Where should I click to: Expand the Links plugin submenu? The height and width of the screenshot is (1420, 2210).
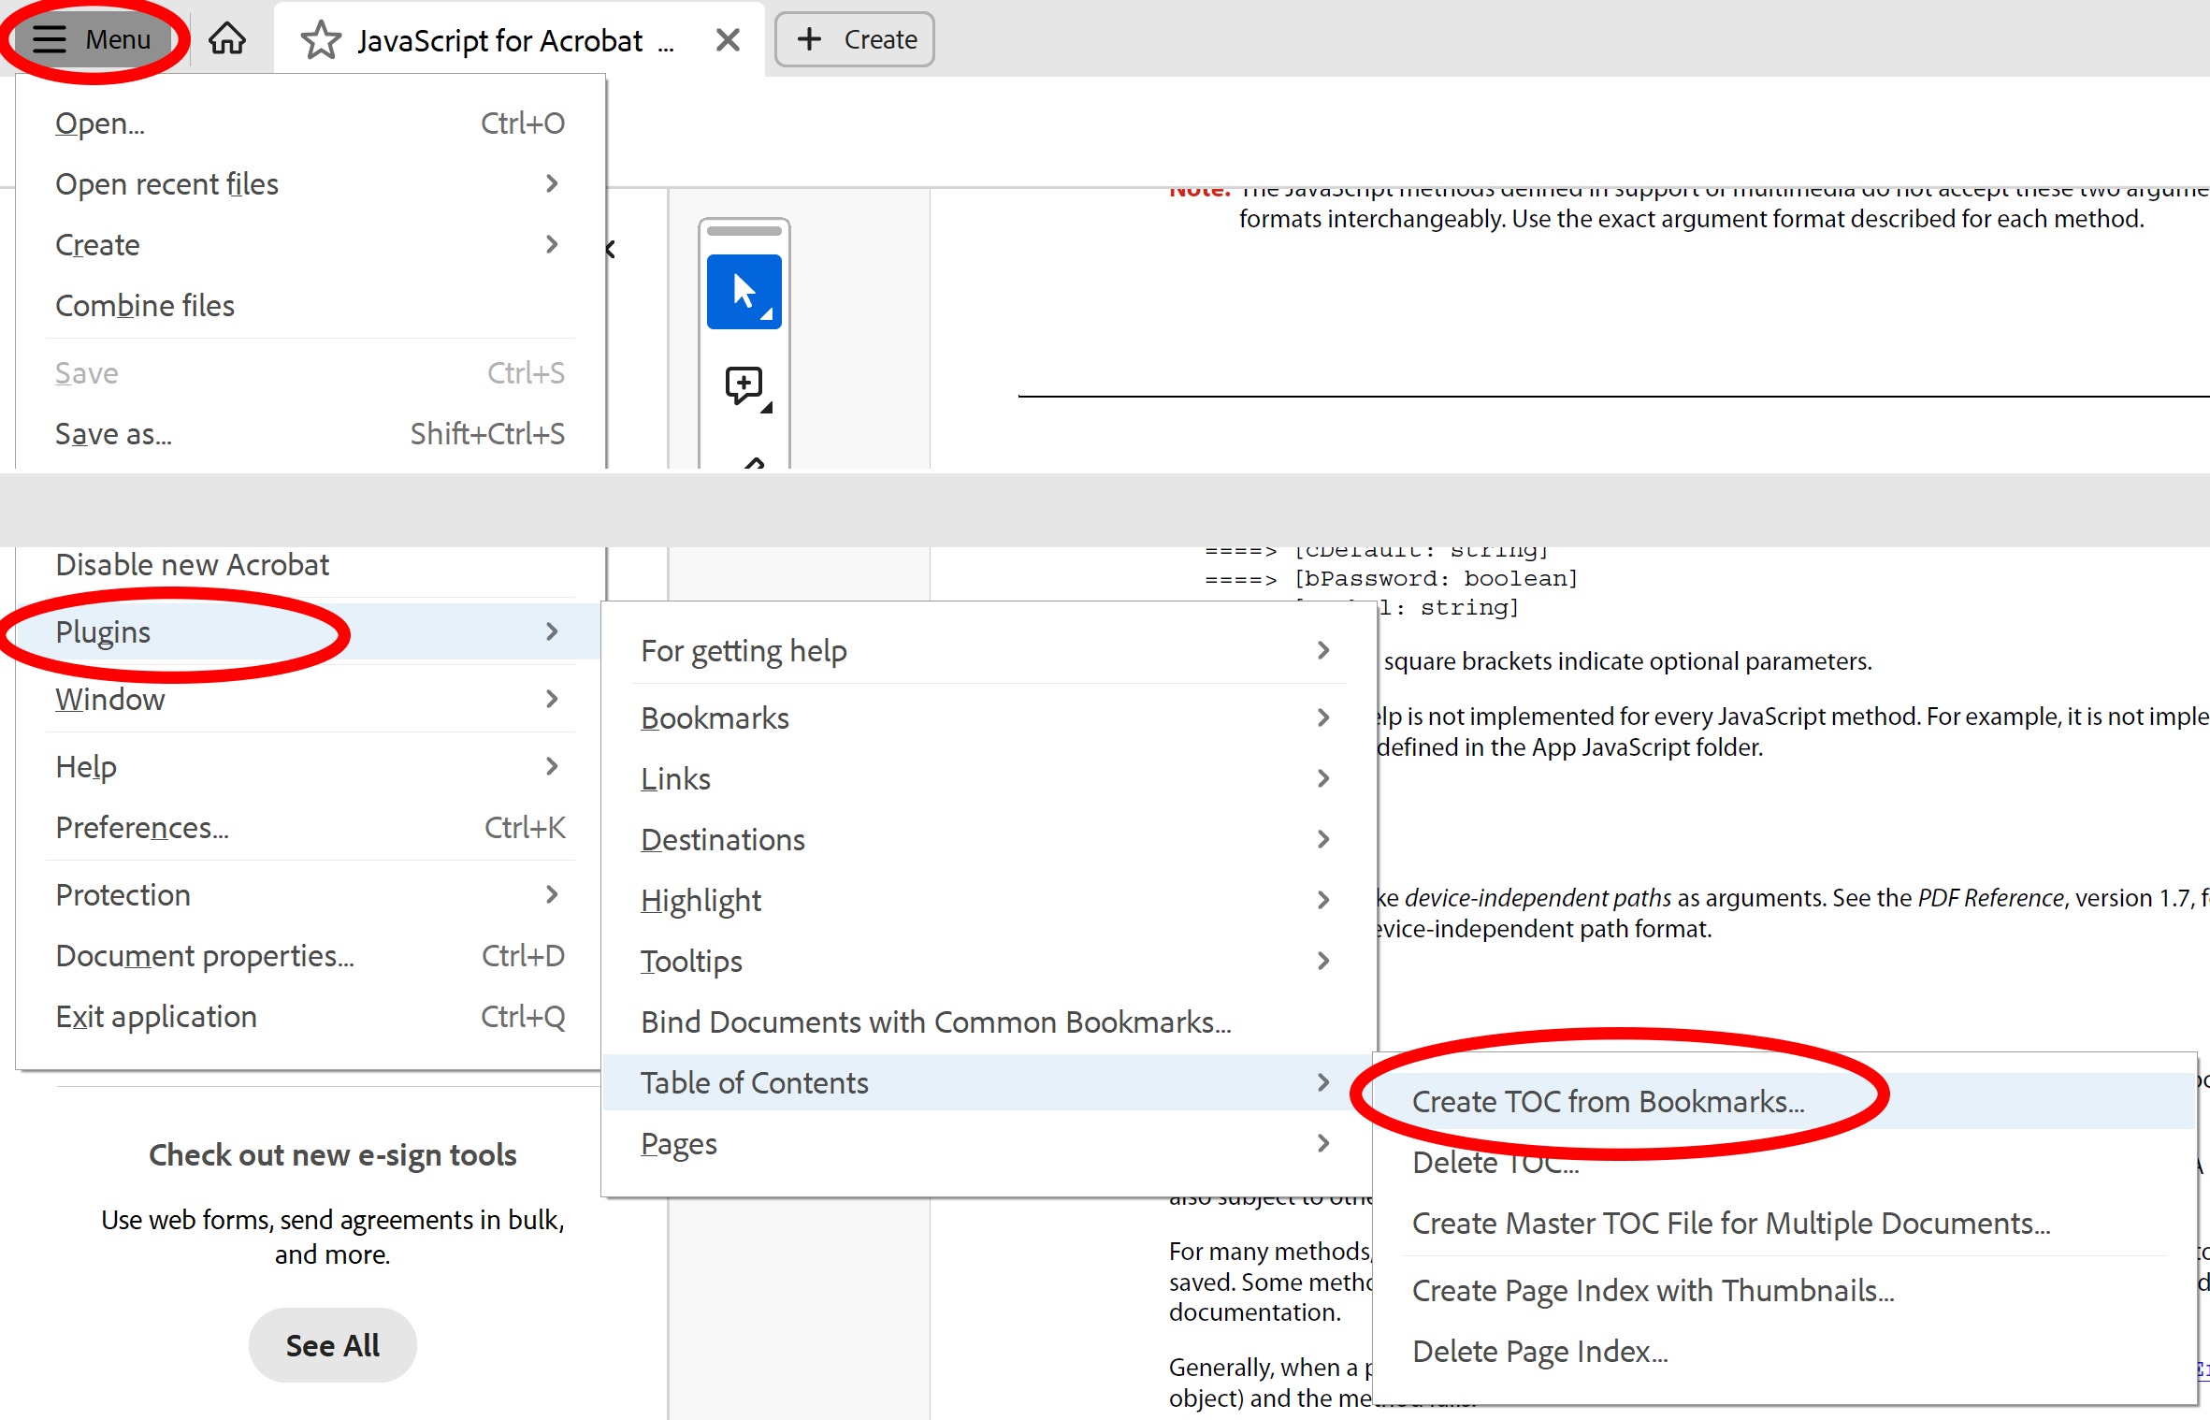coord(989,778)
